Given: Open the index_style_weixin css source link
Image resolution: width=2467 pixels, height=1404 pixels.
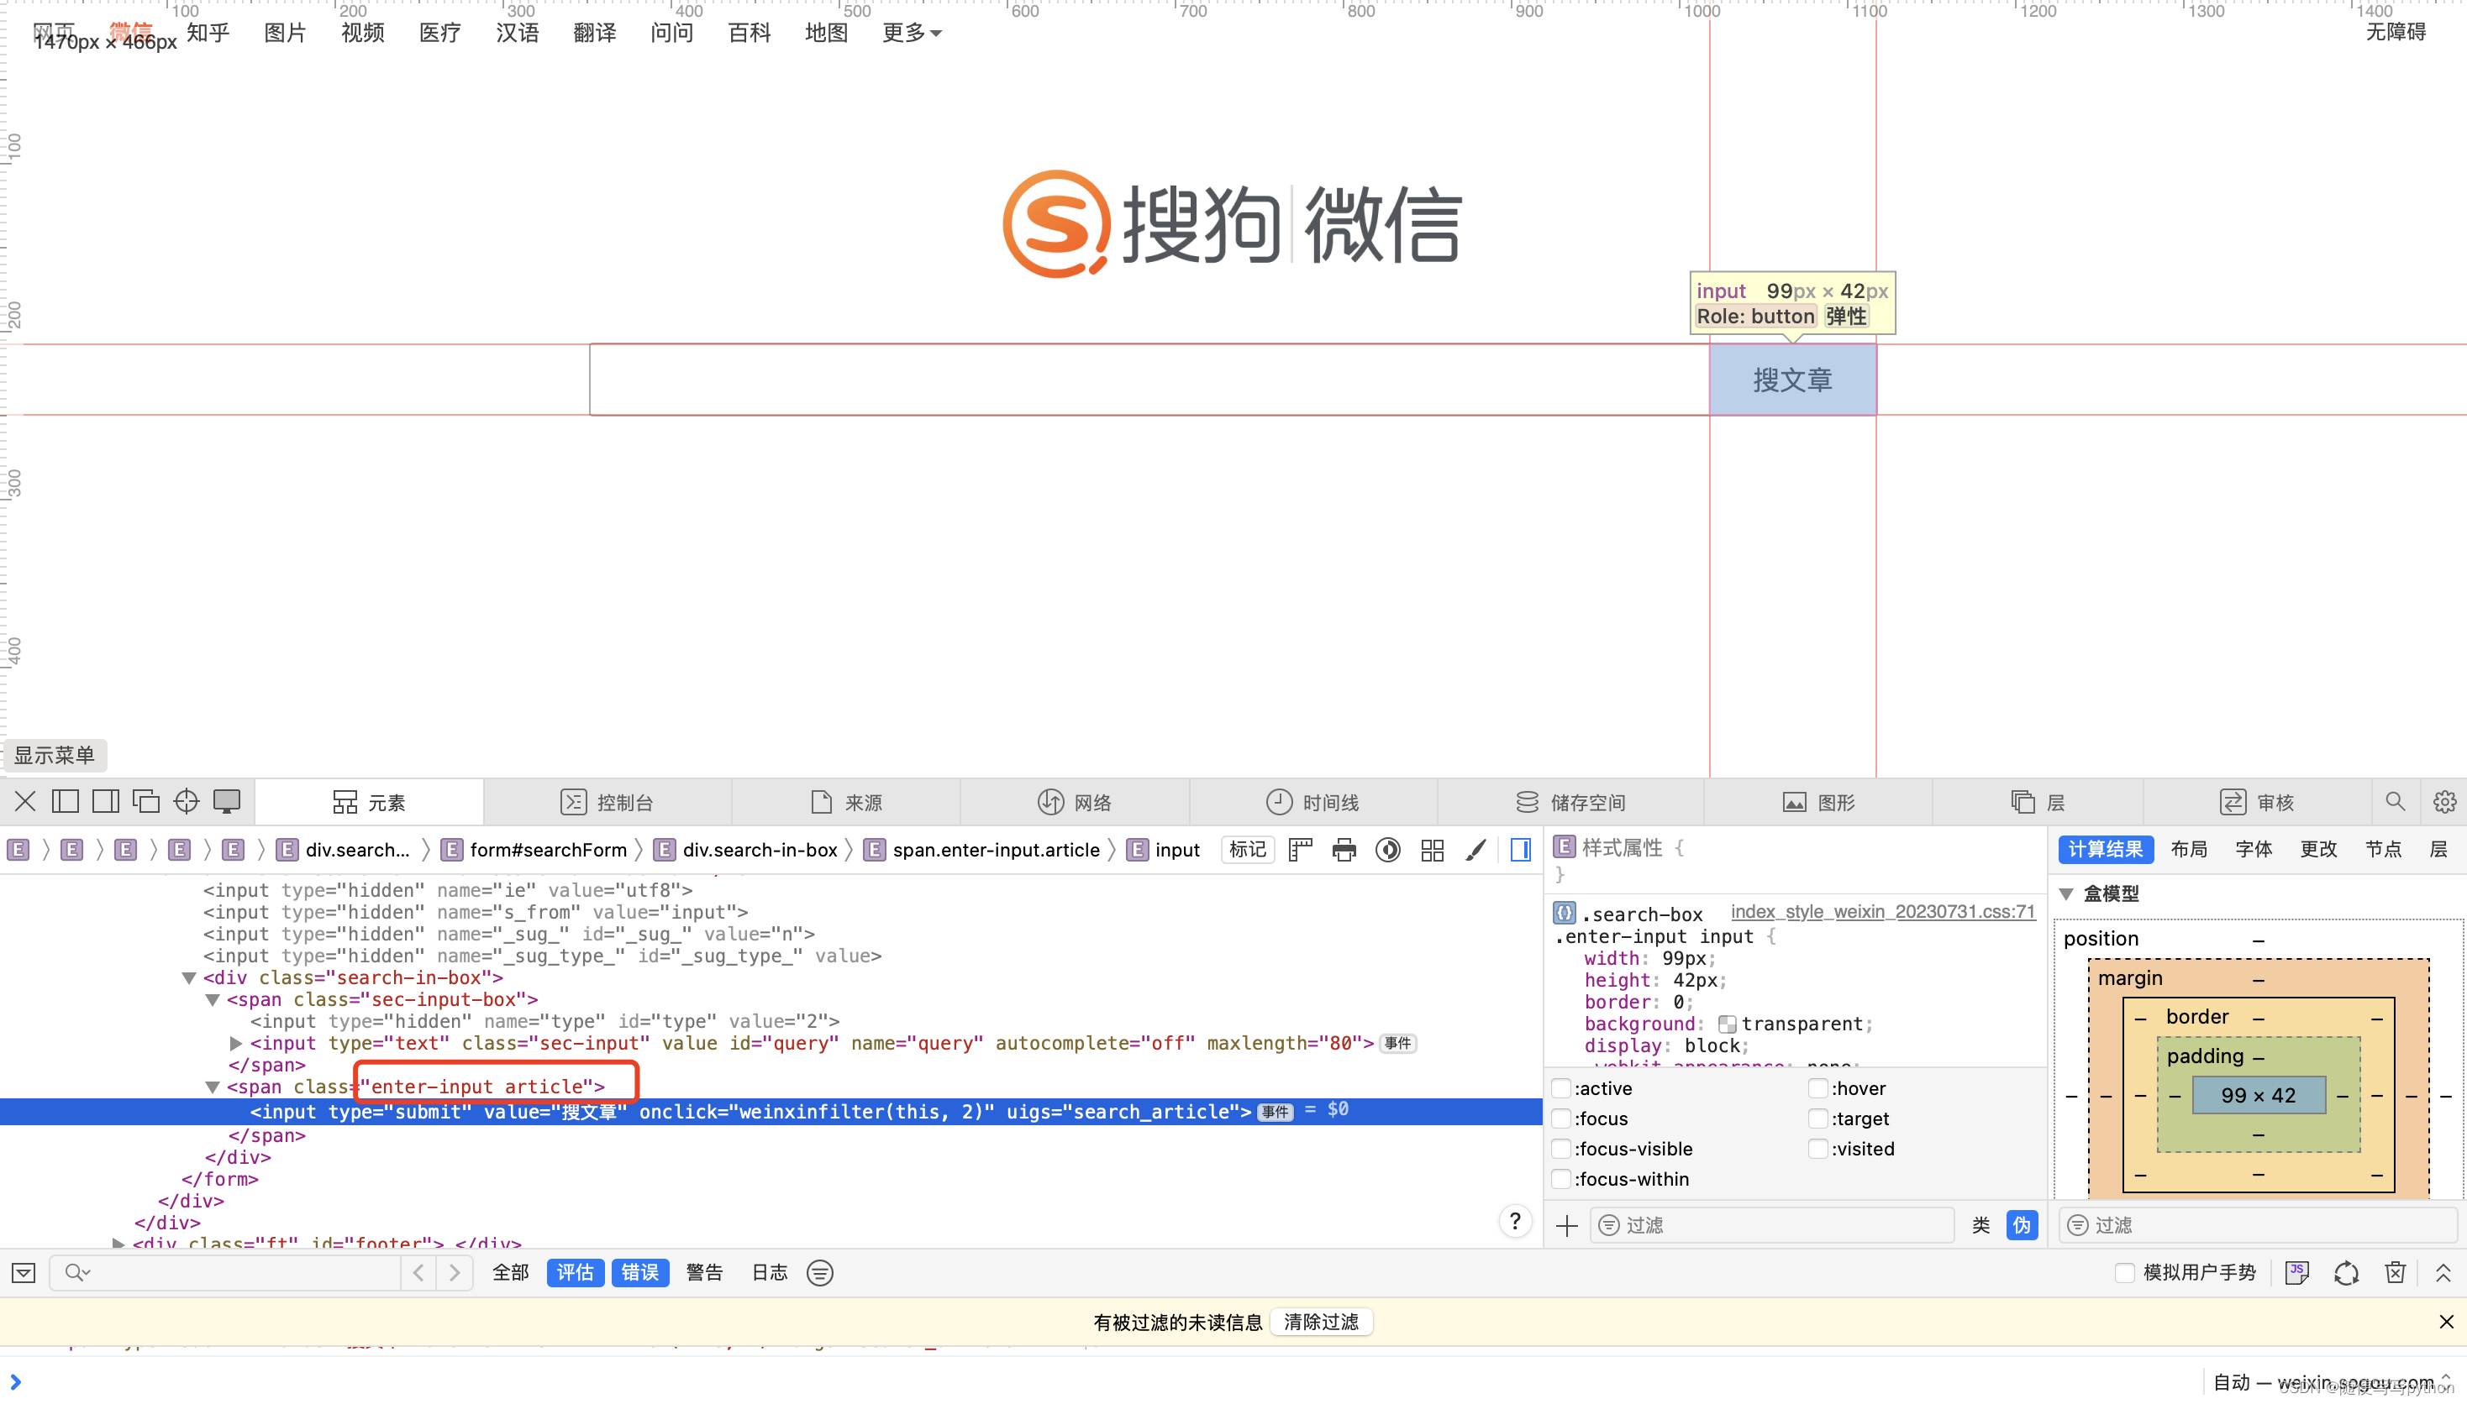Looking at the screenshot, I should pos(1881,912).
